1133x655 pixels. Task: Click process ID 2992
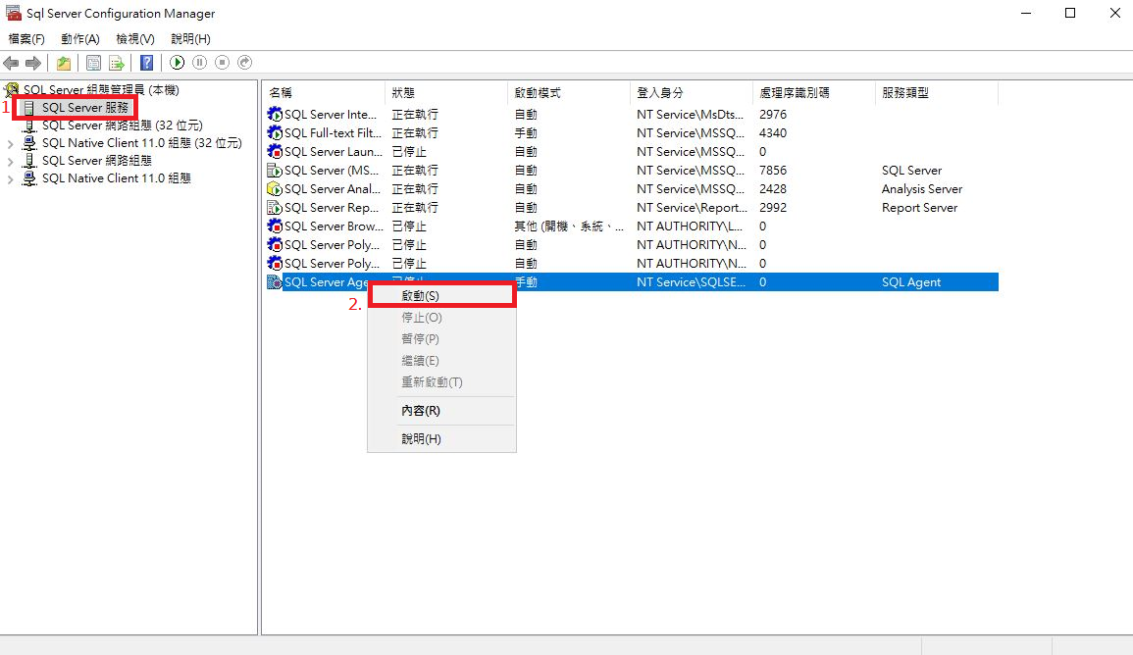pos(773,208)
